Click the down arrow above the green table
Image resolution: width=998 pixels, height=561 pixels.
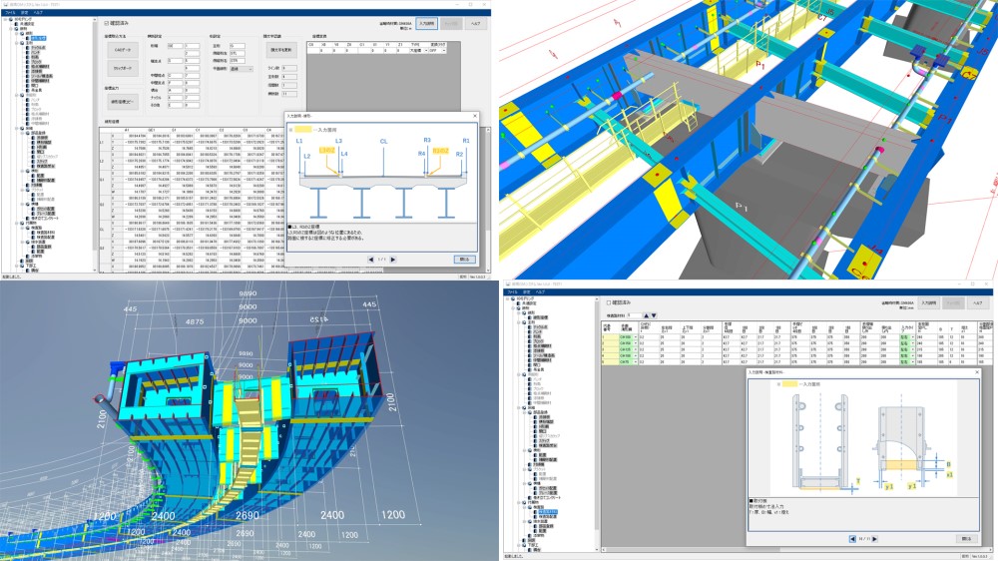pos(654,315)
